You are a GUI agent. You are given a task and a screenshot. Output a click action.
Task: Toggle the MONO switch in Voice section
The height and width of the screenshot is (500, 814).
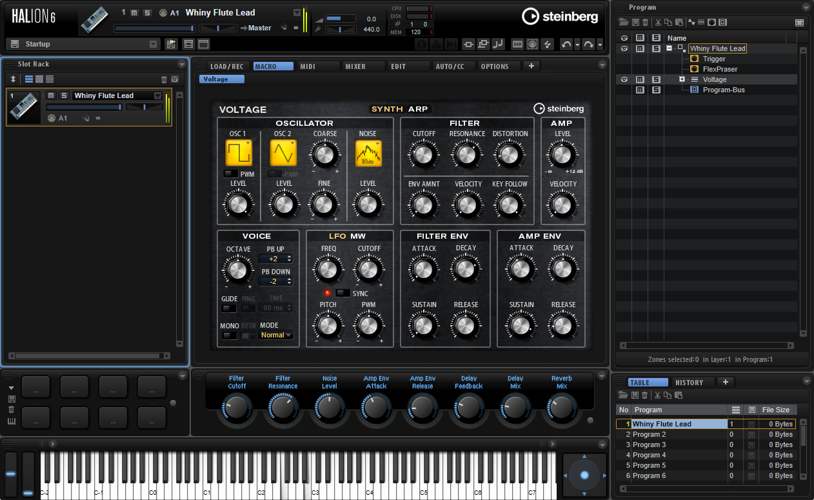click(x=229, y=335)
